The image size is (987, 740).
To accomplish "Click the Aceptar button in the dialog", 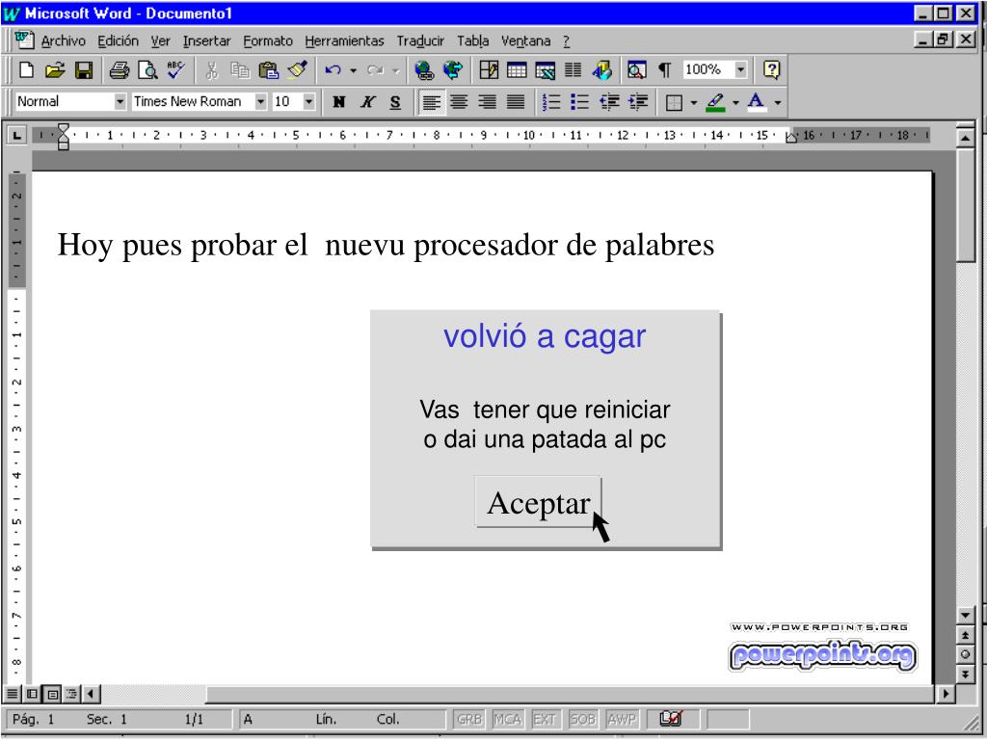I will click(x=538, y=502).
